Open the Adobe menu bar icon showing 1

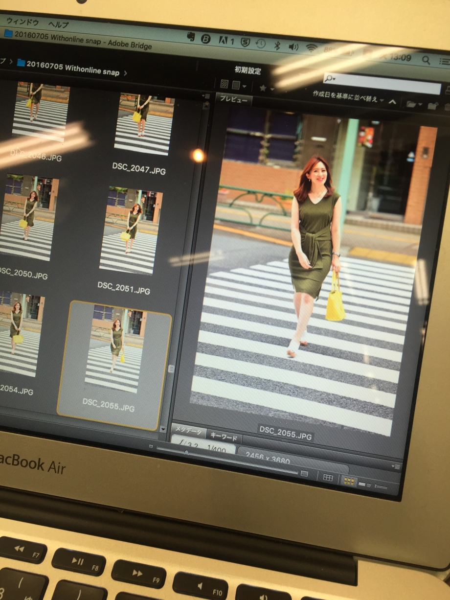coord(226,41)
